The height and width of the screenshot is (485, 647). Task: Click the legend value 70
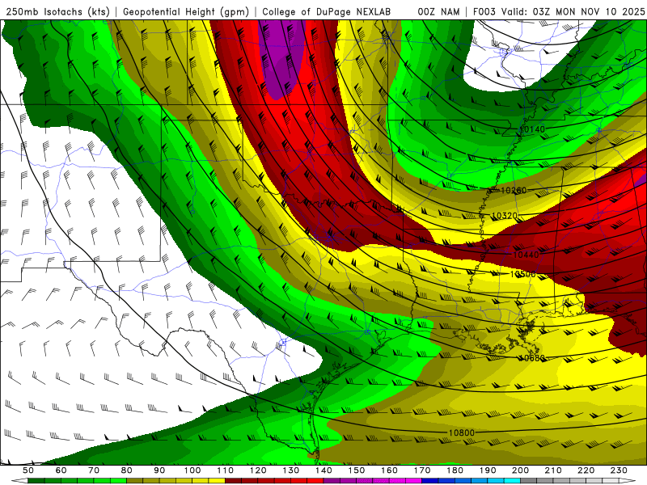point(94,470)
